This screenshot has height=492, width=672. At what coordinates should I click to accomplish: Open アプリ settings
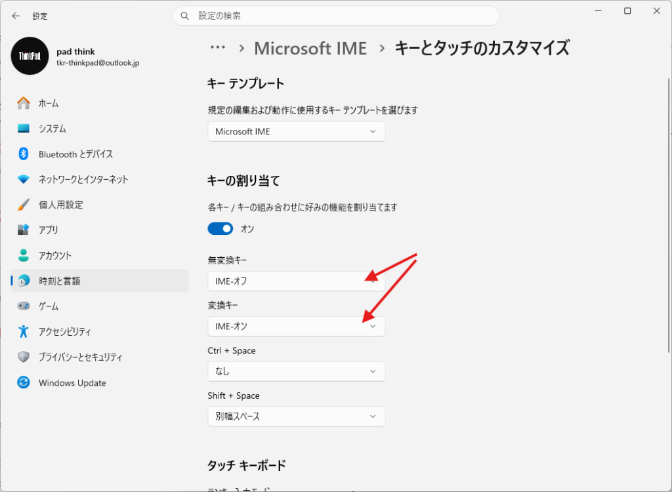tap(100, 230)
